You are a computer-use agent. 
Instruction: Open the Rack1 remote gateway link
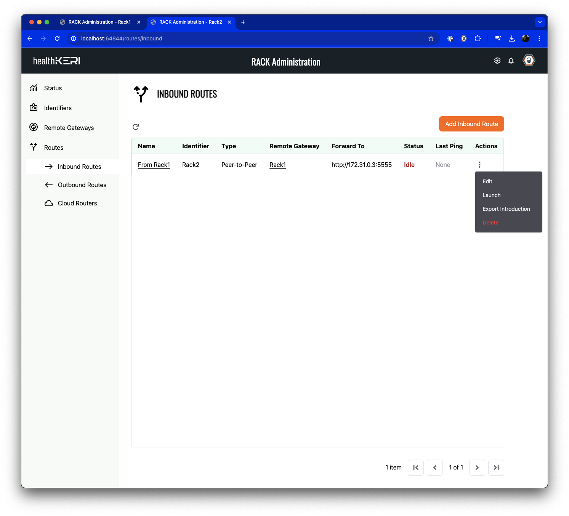277,164
